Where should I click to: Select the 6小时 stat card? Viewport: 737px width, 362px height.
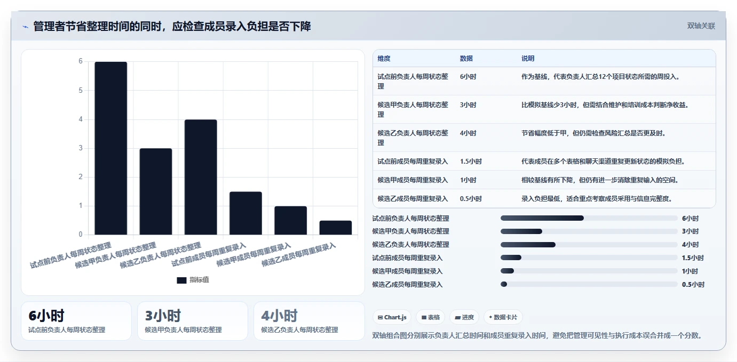click(x=76, y=321)
